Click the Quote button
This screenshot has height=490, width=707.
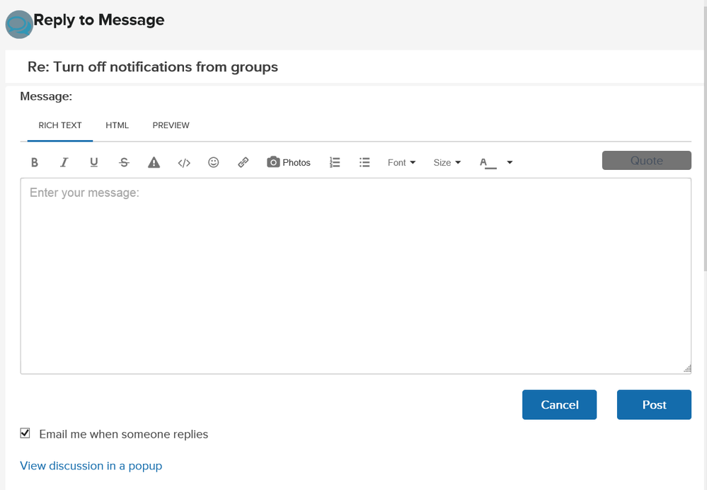point(647,161)
